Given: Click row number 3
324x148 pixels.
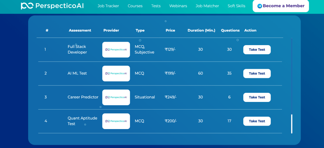Looking at the screenshot, I should 46,97.
